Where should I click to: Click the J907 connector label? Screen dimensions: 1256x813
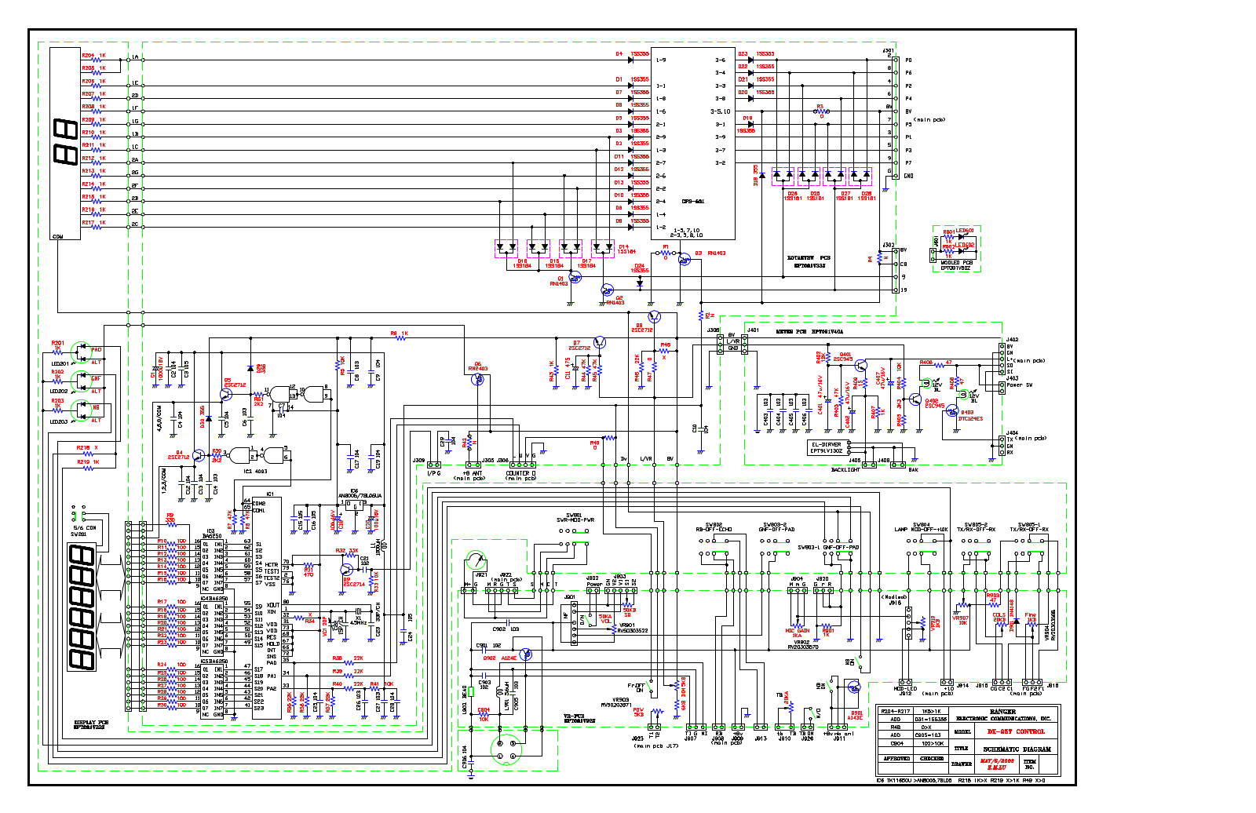point(691,738)
